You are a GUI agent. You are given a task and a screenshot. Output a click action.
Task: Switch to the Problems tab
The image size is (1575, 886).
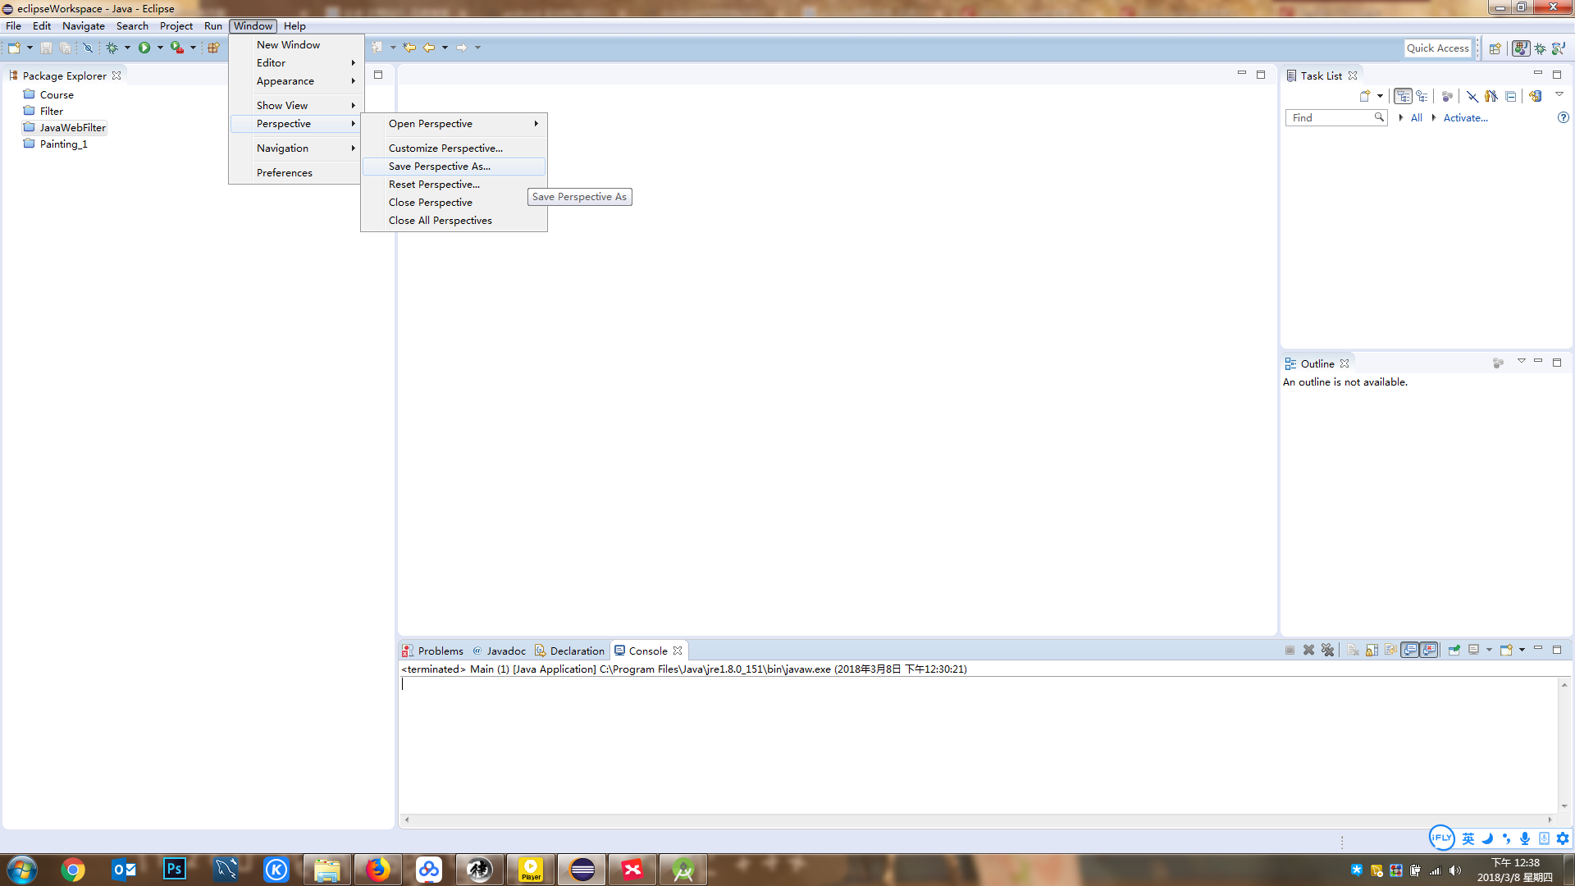pyautogui.click(x=432, y=651)
